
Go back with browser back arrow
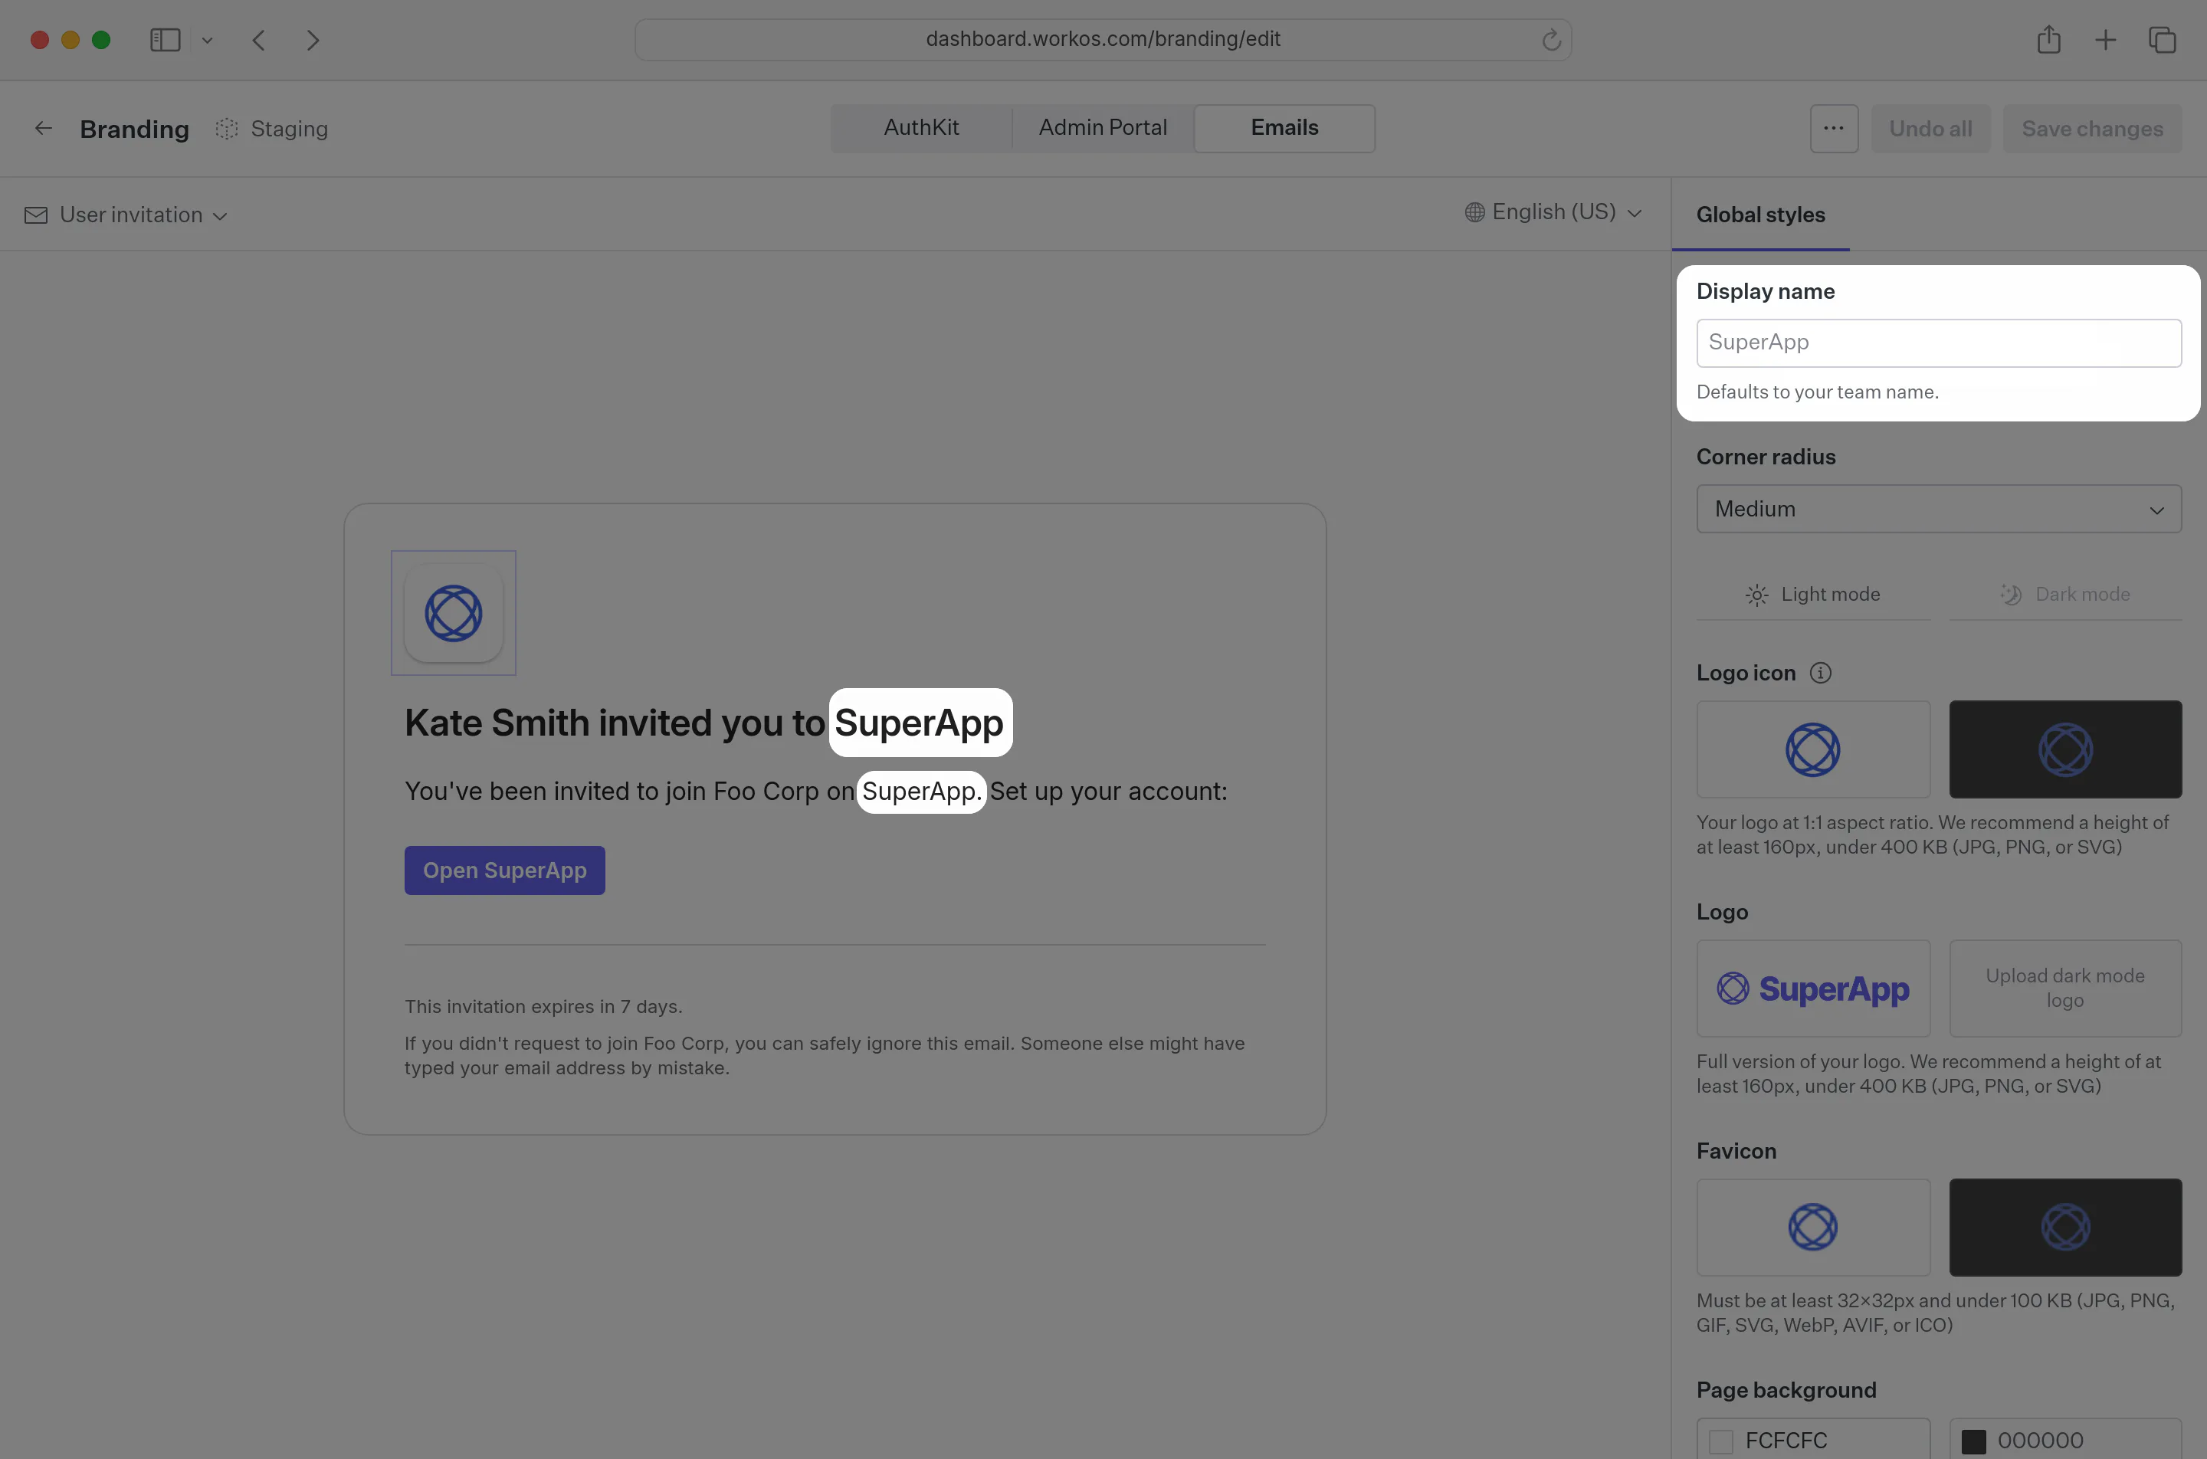260,40
